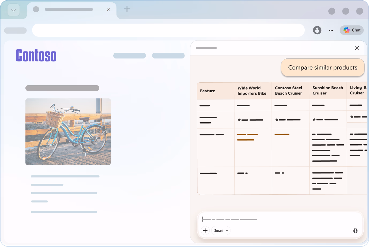Viewport: 369px width, 247px height.
Task: Open a new browser tab with plus
Action: pyautogui.click(x=127, y=9)
